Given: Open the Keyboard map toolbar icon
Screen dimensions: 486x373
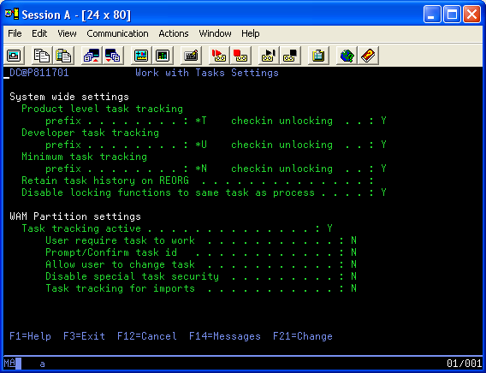Looking at the screenshot, I should 191,56.
